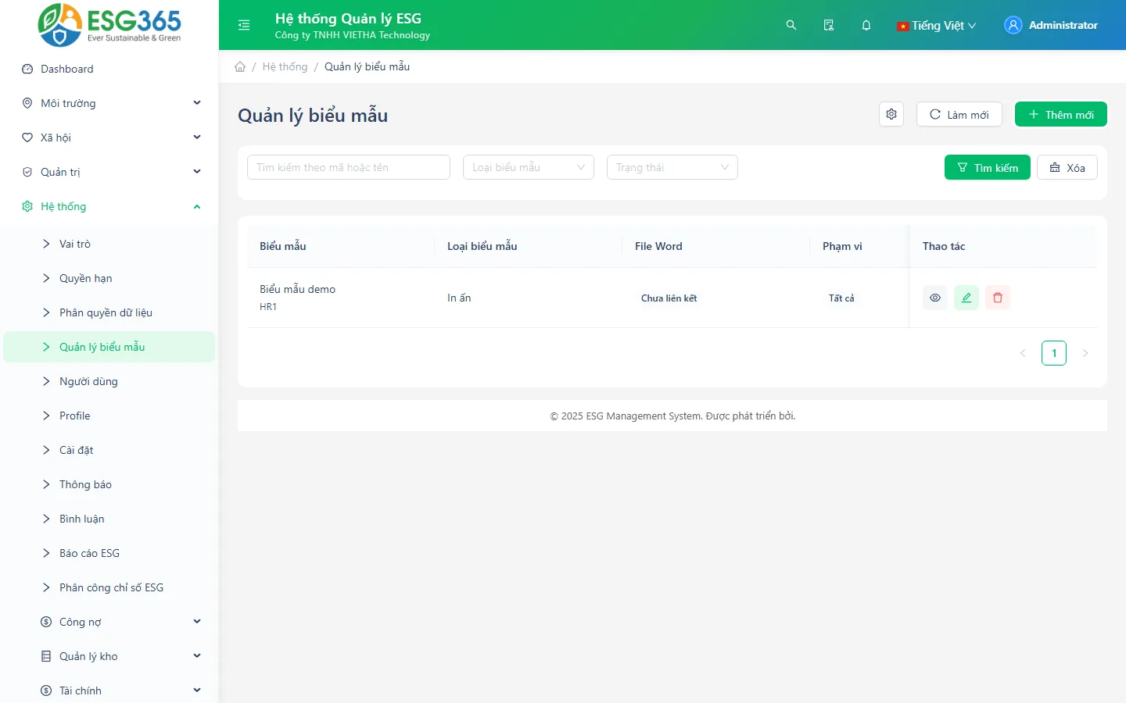Edit Biểu mẫu demo with pencil icon
Screen dimensions: 1126x703
[966, 298]
